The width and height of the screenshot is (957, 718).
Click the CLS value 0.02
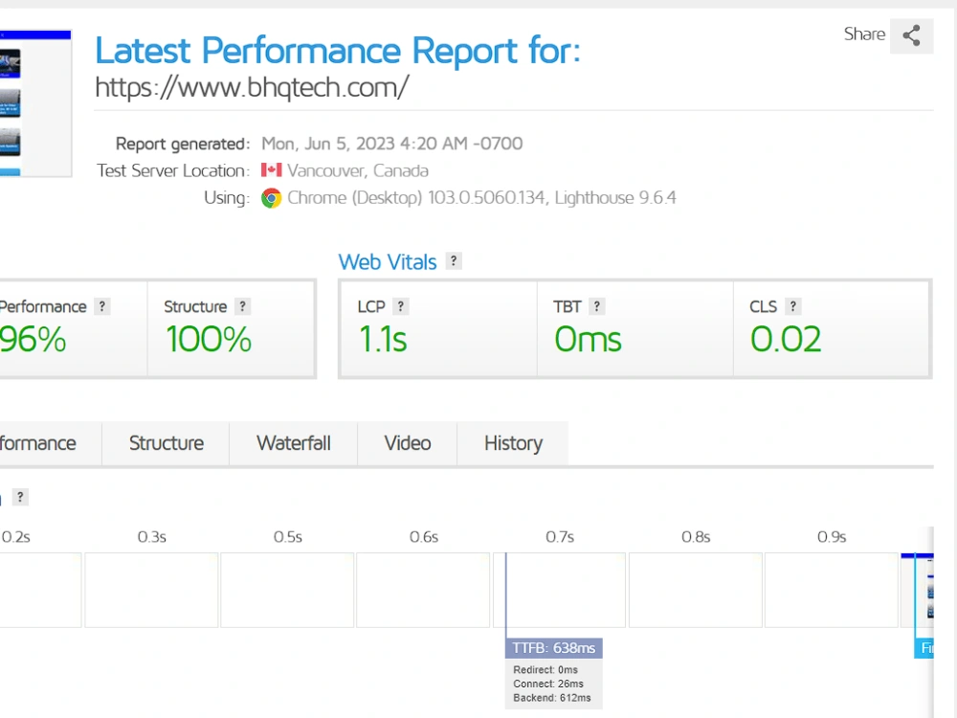click(x=786, y=340)
